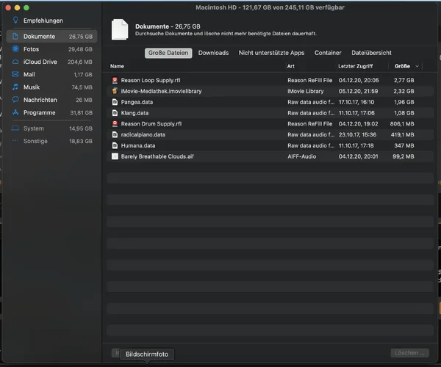
Task: Select the Pangea.data file name
Action: tap(137, 102)
